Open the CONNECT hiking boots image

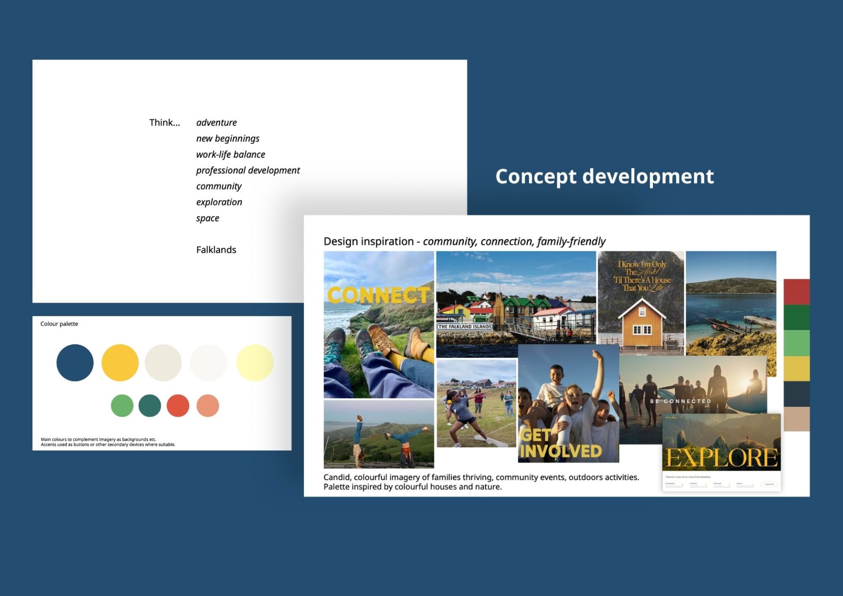pyautogui.click(x=378, y=325)
